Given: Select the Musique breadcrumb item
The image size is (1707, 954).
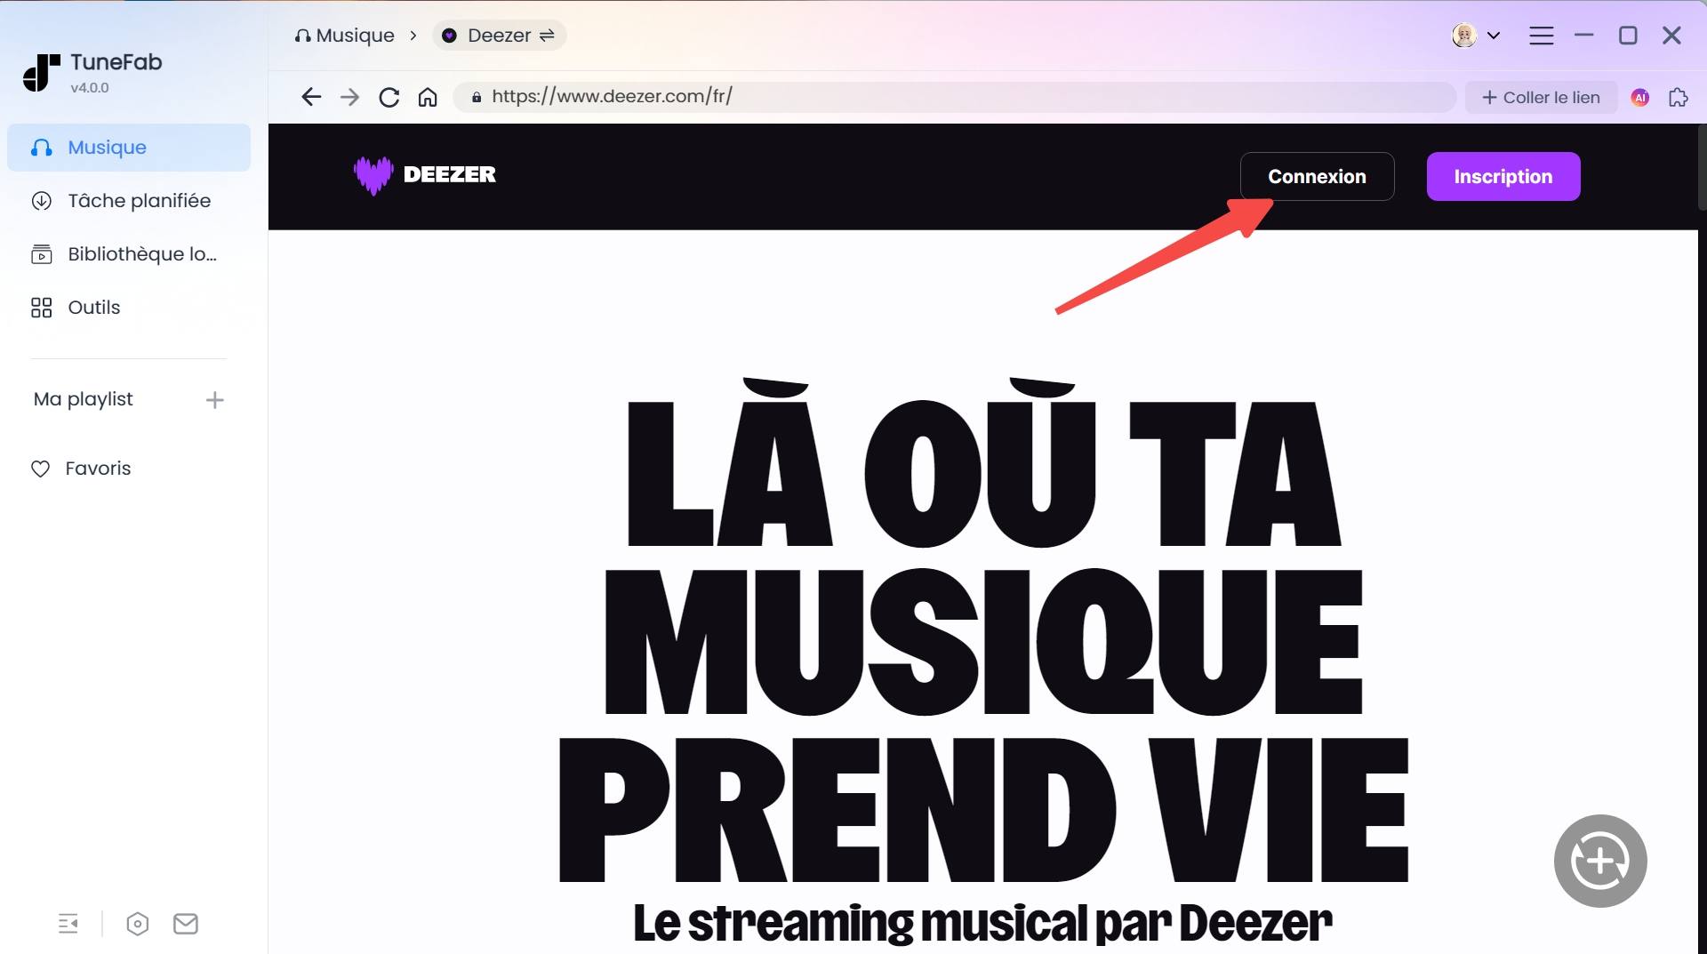Looking at the screenshot, I should coord(354,36).
